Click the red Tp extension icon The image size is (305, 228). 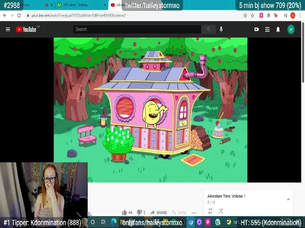pos(275,15)
